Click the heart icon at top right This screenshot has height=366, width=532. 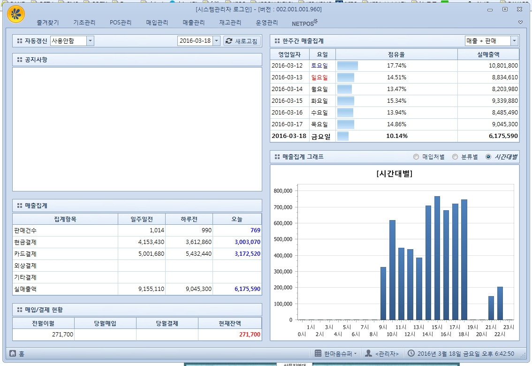(520, 23)
